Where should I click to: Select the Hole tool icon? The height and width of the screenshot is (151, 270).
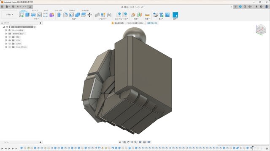[x=39, y=15]
